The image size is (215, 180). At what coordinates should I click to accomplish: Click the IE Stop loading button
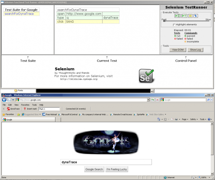[157, 100]
